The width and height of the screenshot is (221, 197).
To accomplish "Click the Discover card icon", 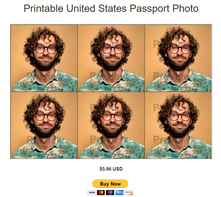I will [129, 192].
